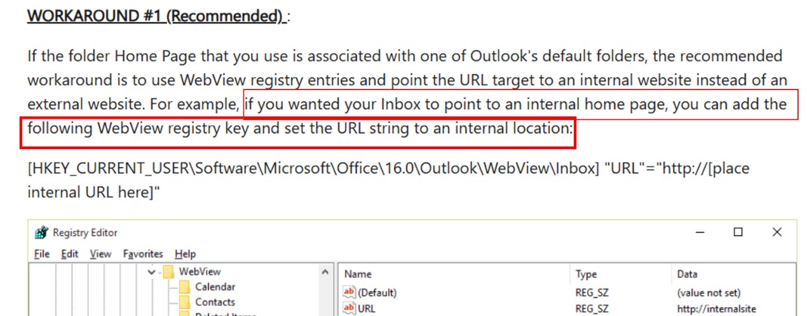Open the Edit menu
Image resolution: width=807 pixels, height=316 pixels.
pyautogui.click(x=69, y=254)
